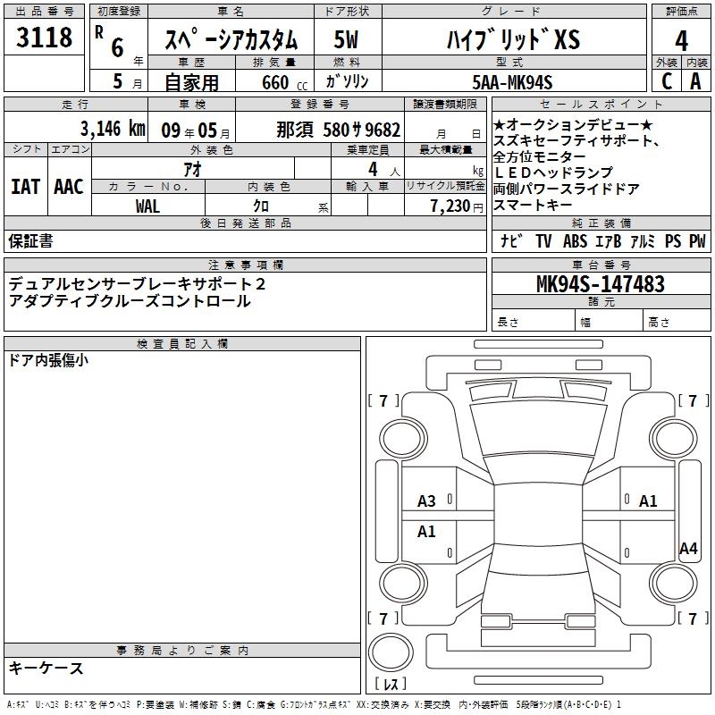Select キーケース office notice
Screen dimensions: 715x715
46,668
